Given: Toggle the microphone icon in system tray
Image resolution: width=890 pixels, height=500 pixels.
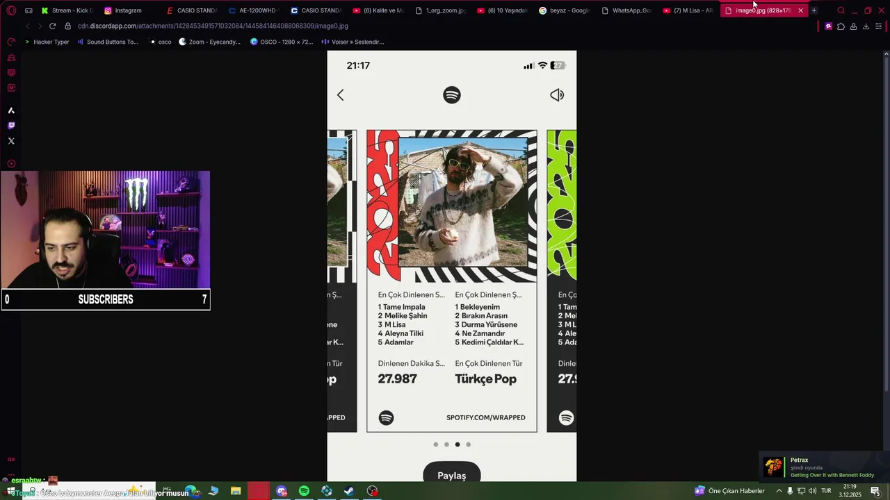Looking at the screenshot, I should [x=790, y=491].
